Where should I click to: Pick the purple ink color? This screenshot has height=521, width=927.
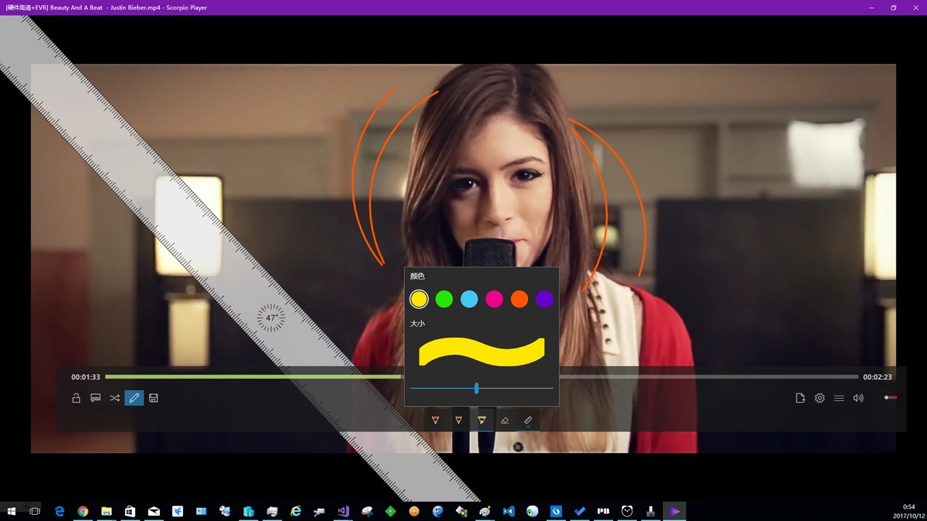tap(545, 299)
